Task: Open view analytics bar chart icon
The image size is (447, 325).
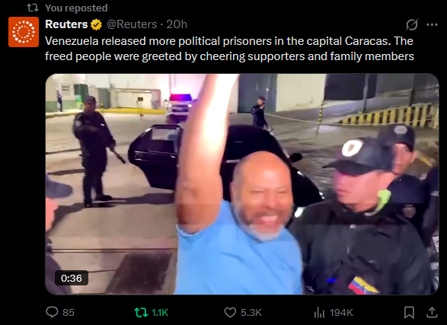Action: point(319,313)
